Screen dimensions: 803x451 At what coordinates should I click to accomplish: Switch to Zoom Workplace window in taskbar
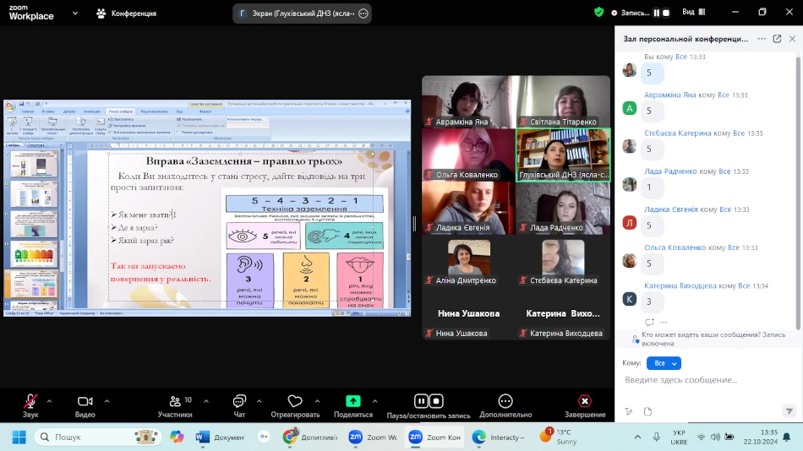click(374, 437)
